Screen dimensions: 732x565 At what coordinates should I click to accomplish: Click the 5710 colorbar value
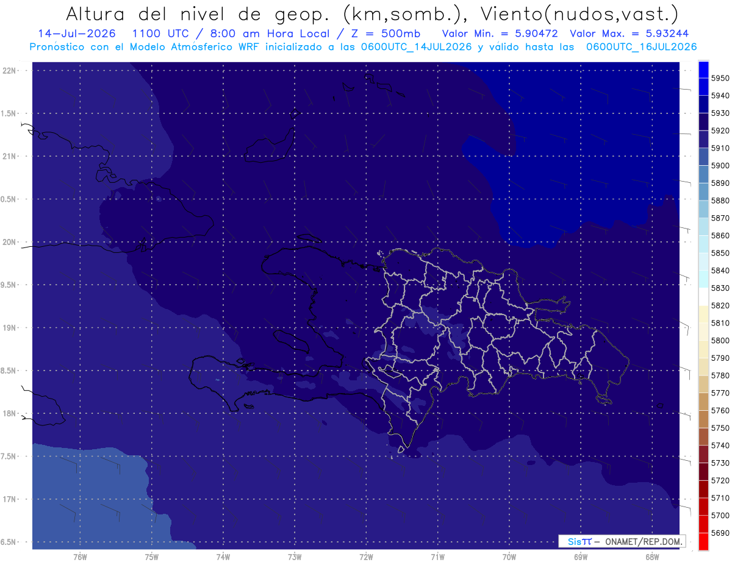click(x=720, y=498)
